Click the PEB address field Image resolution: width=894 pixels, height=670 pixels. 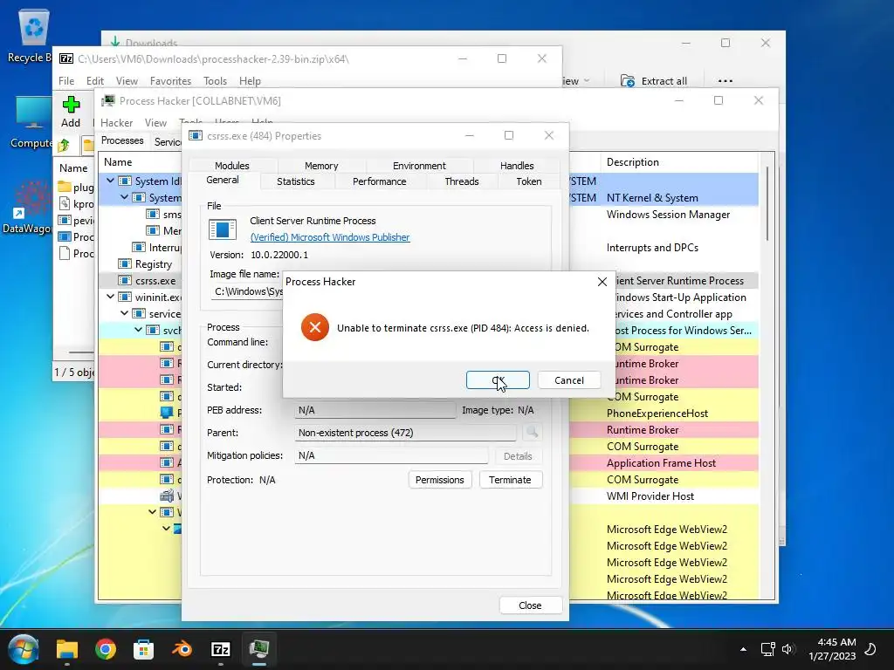375,410
